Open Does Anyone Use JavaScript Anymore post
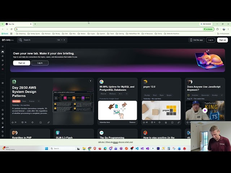The height and width of the screenshot is (173, 231). click(x=204, y=88)
